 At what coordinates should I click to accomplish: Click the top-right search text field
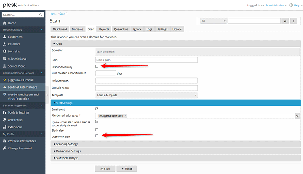tap(254, 21)
